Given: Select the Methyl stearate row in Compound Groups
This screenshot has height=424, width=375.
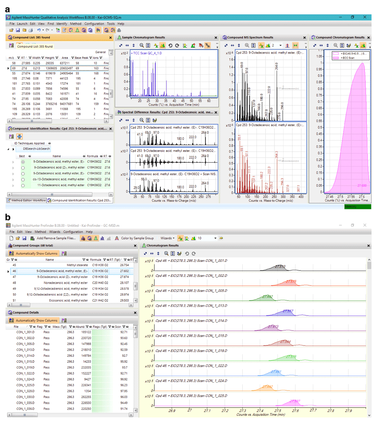Looking at the screenshot, I should pos(70,265).
